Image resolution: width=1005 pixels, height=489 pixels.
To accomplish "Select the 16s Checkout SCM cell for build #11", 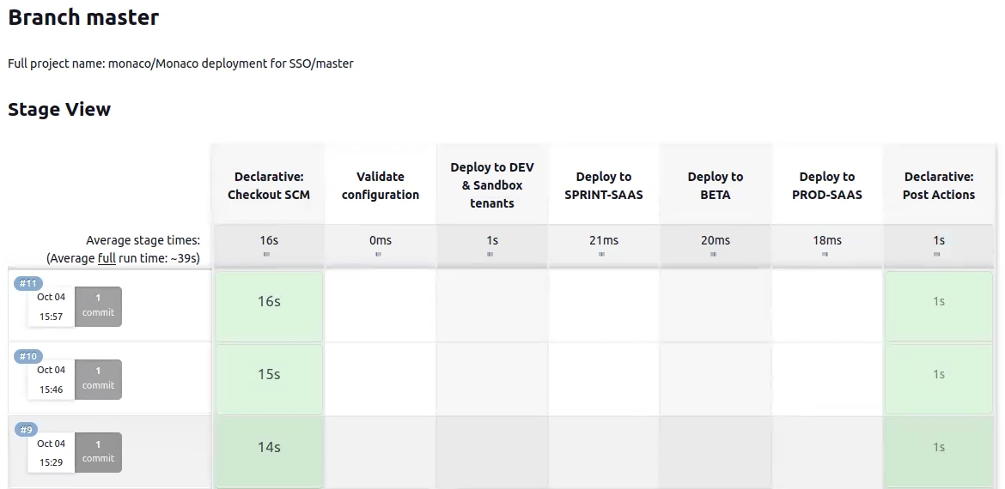I will [x=269, y=302].
